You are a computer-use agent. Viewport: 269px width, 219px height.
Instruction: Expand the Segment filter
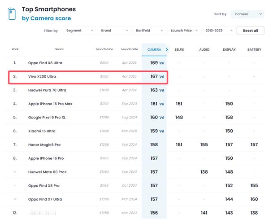tap(79, 31)
